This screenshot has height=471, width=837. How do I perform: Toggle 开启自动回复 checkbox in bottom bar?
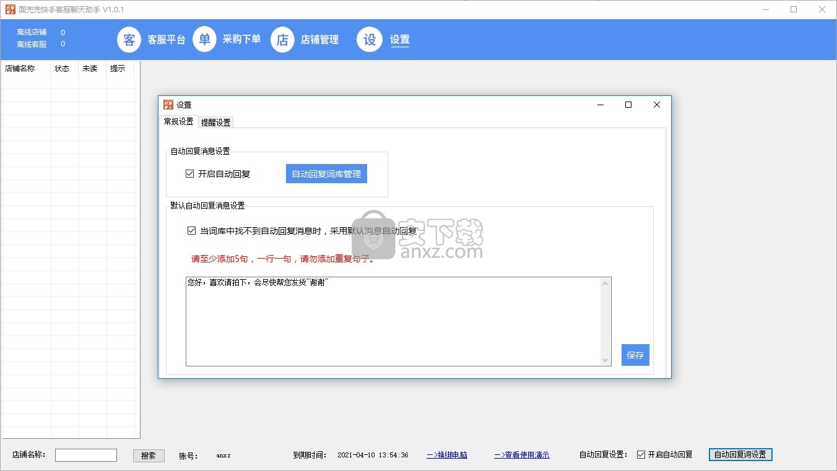click(641, 454)
